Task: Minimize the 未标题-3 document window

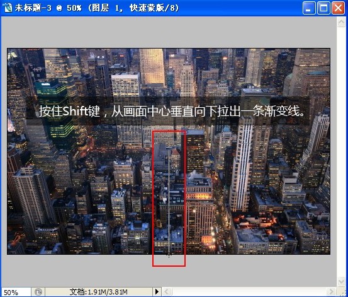Action: pos(308,8)
